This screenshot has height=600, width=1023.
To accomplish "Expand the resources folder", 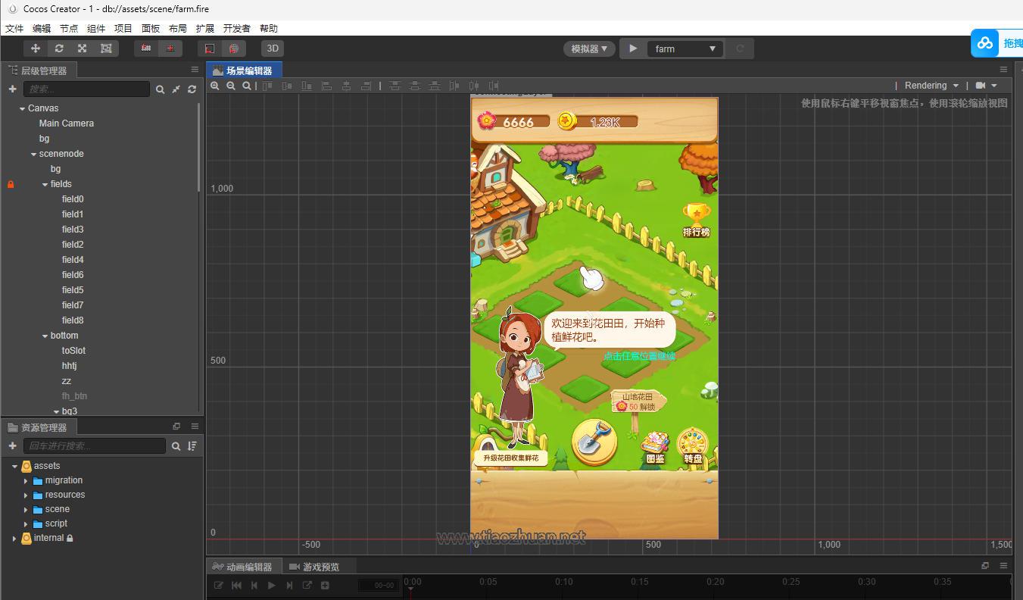I will tap(26, 495).
